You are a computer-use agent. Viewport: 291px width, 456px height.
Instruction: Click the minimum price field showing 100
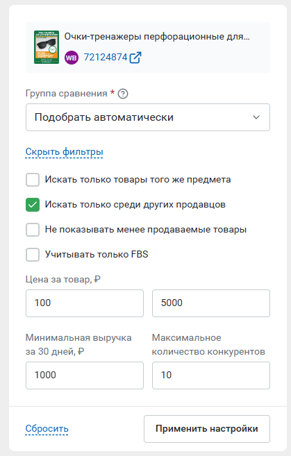tap(85, 303)
